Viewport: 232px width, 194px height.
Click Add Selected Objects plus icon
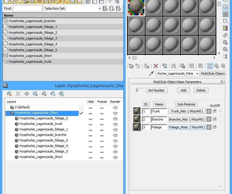pyautogui.click(x=27, y=94)
